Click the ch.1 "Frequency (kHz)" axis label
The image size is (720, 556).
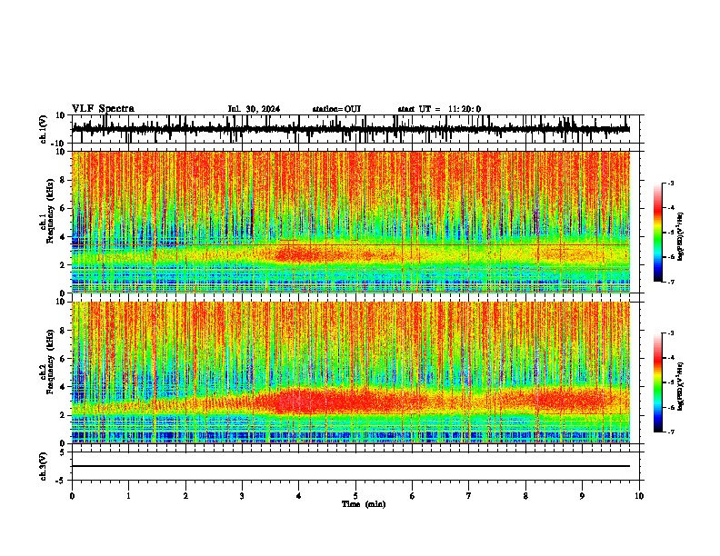(48, 211)
